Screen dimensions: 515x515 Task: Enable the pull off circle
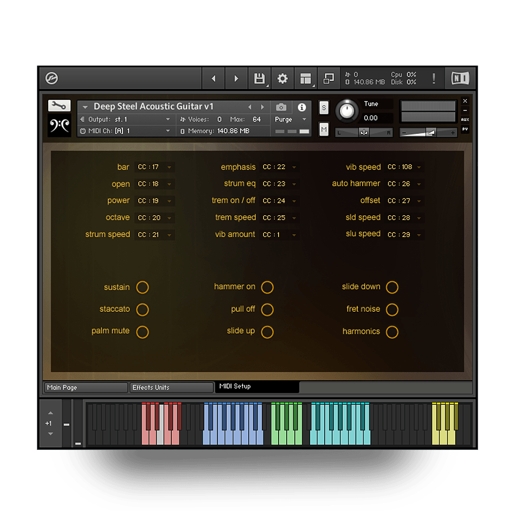tap(267, 310)
